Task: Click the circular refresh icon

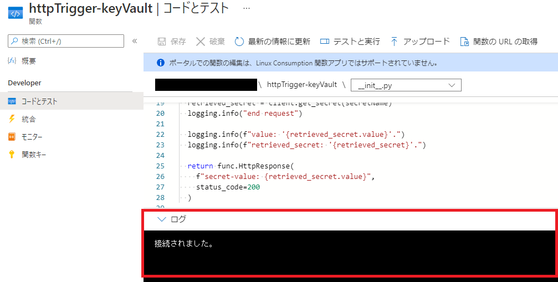Action: tap(239, 42)
